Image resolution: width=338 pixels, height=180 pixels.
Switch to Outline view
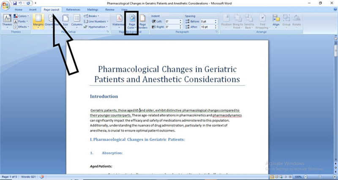[285, 177]
